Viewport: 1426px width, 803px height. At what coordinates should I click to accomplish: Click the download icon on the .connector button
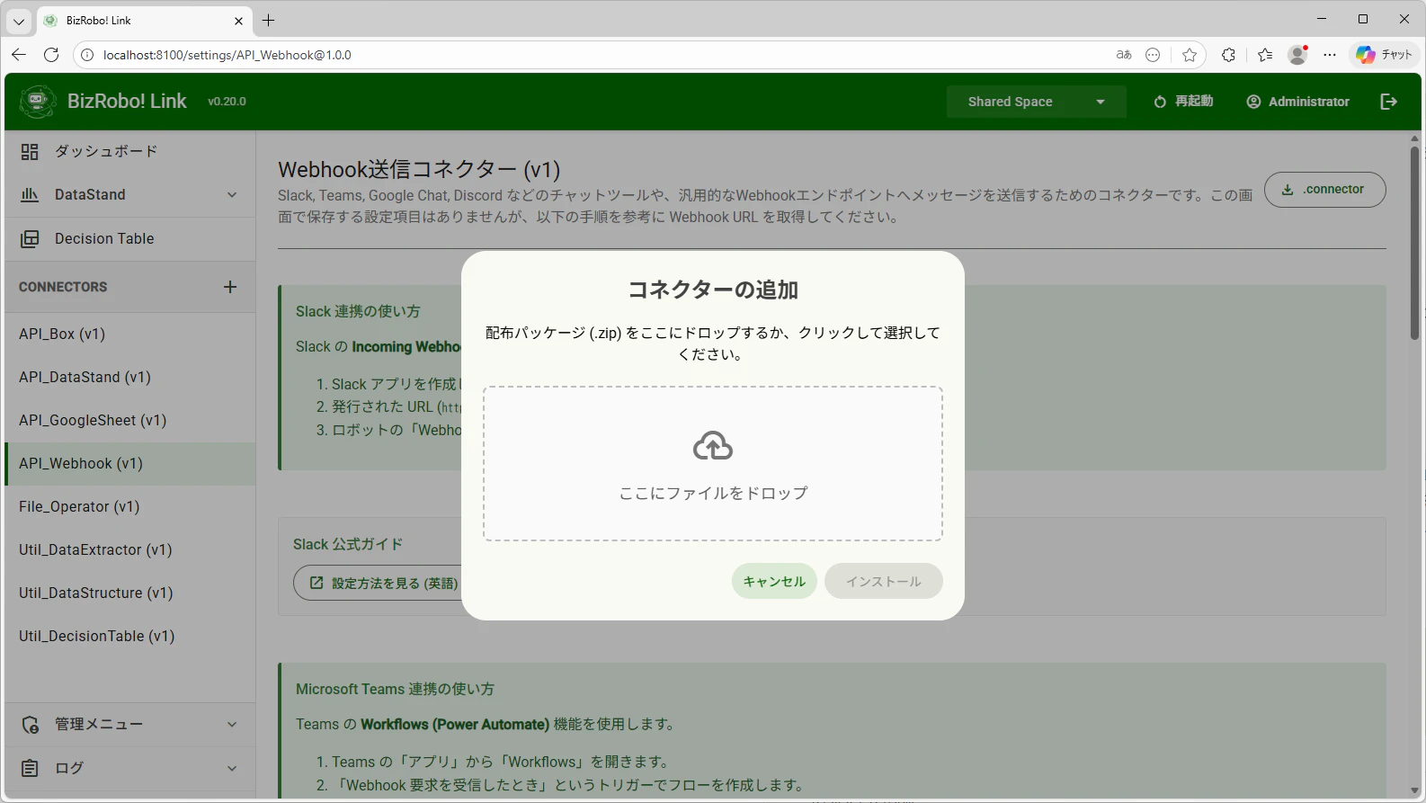pos(1288,190)
